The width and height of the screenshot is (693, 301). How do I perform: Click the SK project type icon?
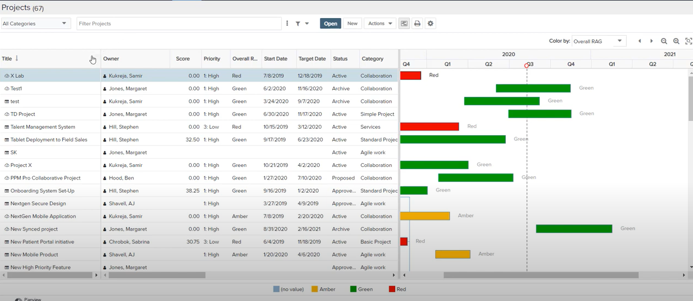7,153
